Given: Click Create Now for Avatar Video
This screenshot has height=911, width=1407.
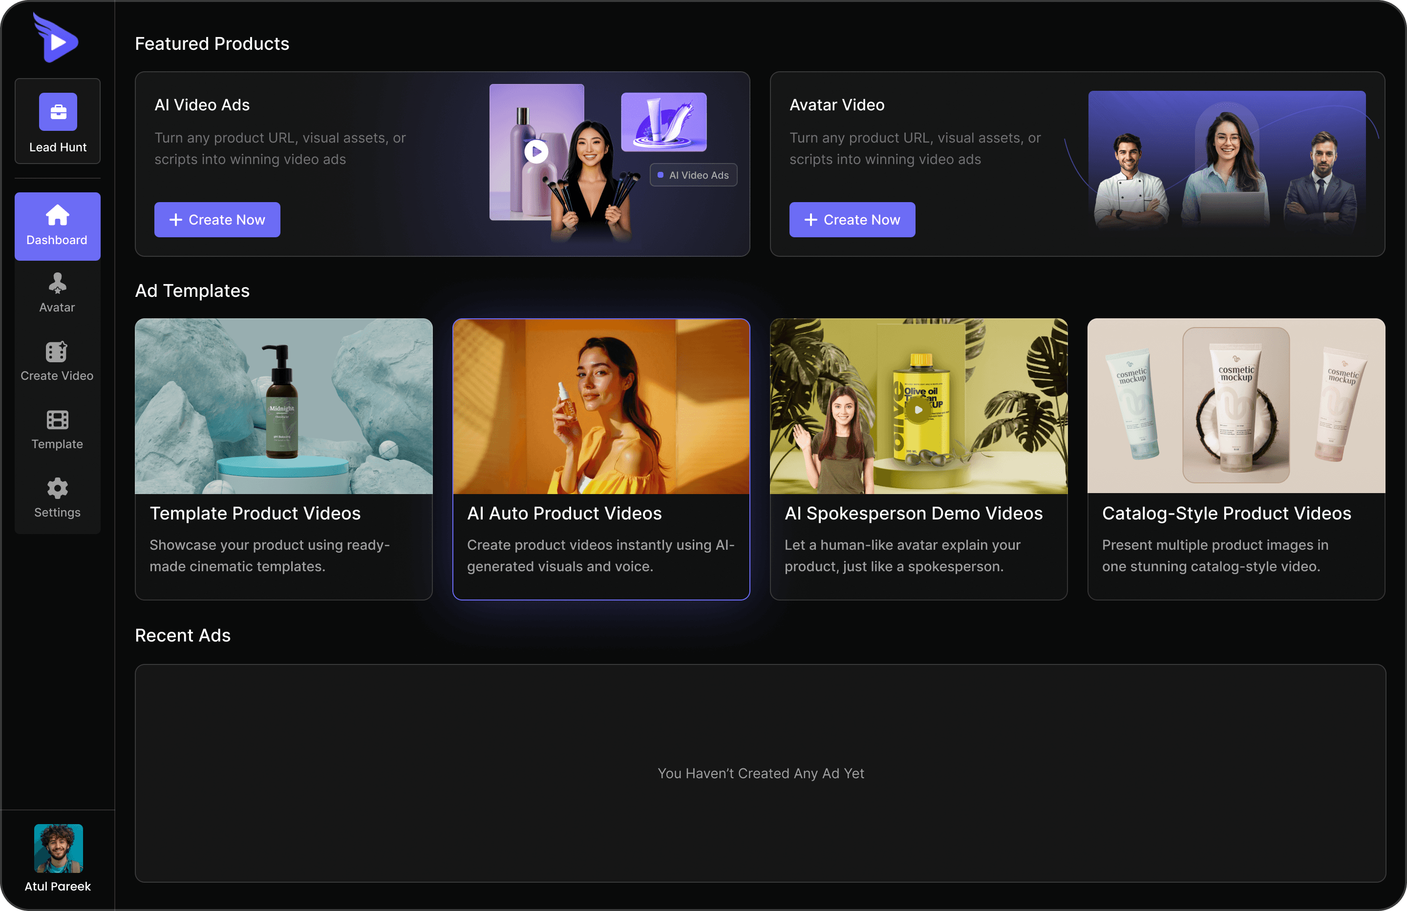Looking at the screenshot, I should [x=852, y=220].
